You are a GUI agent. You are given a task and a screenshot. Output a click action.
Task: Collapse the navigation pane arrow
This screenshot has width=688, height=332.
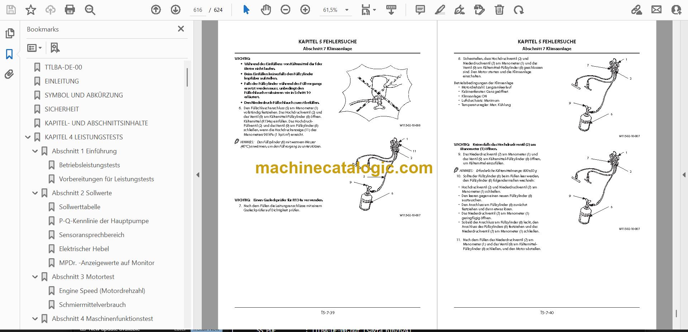(x=198, y=175)
